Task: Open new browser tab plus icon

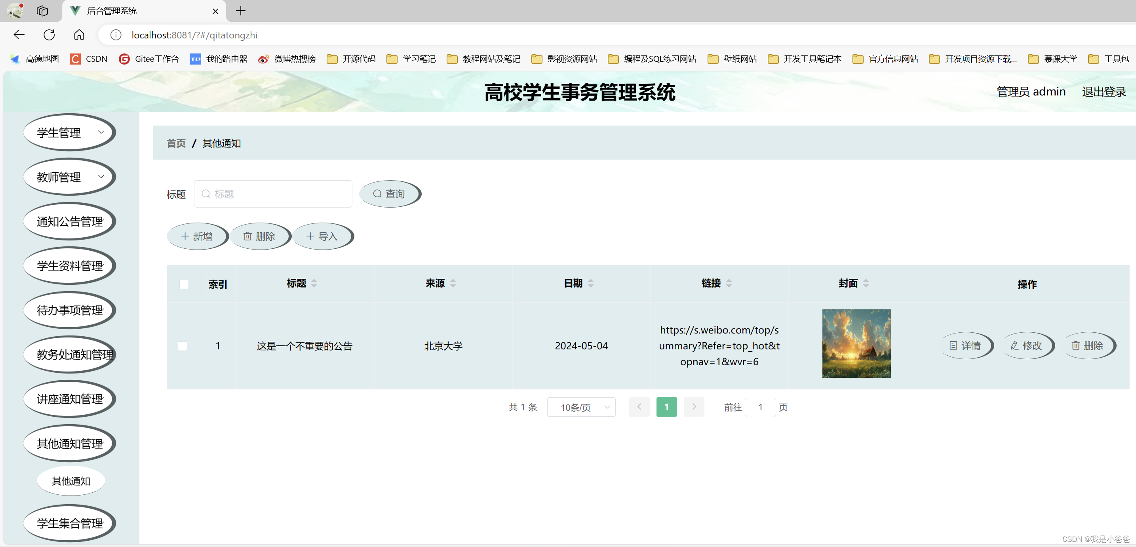Action: pyautogui.click(x=241, y=11)
